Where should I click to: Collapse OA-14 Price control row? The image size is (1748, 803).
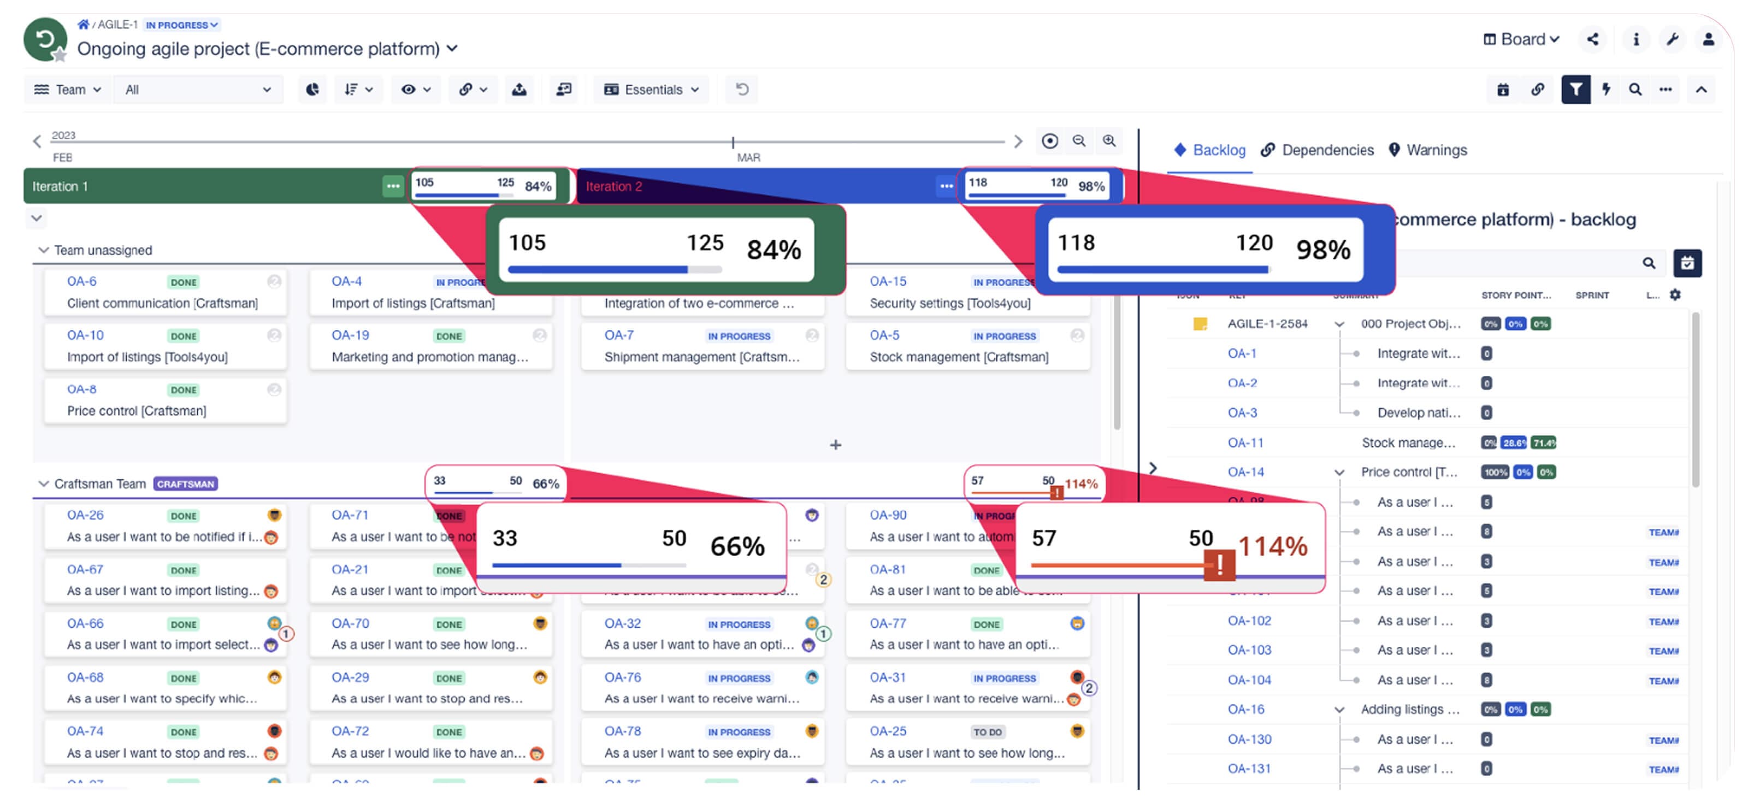1339,473
